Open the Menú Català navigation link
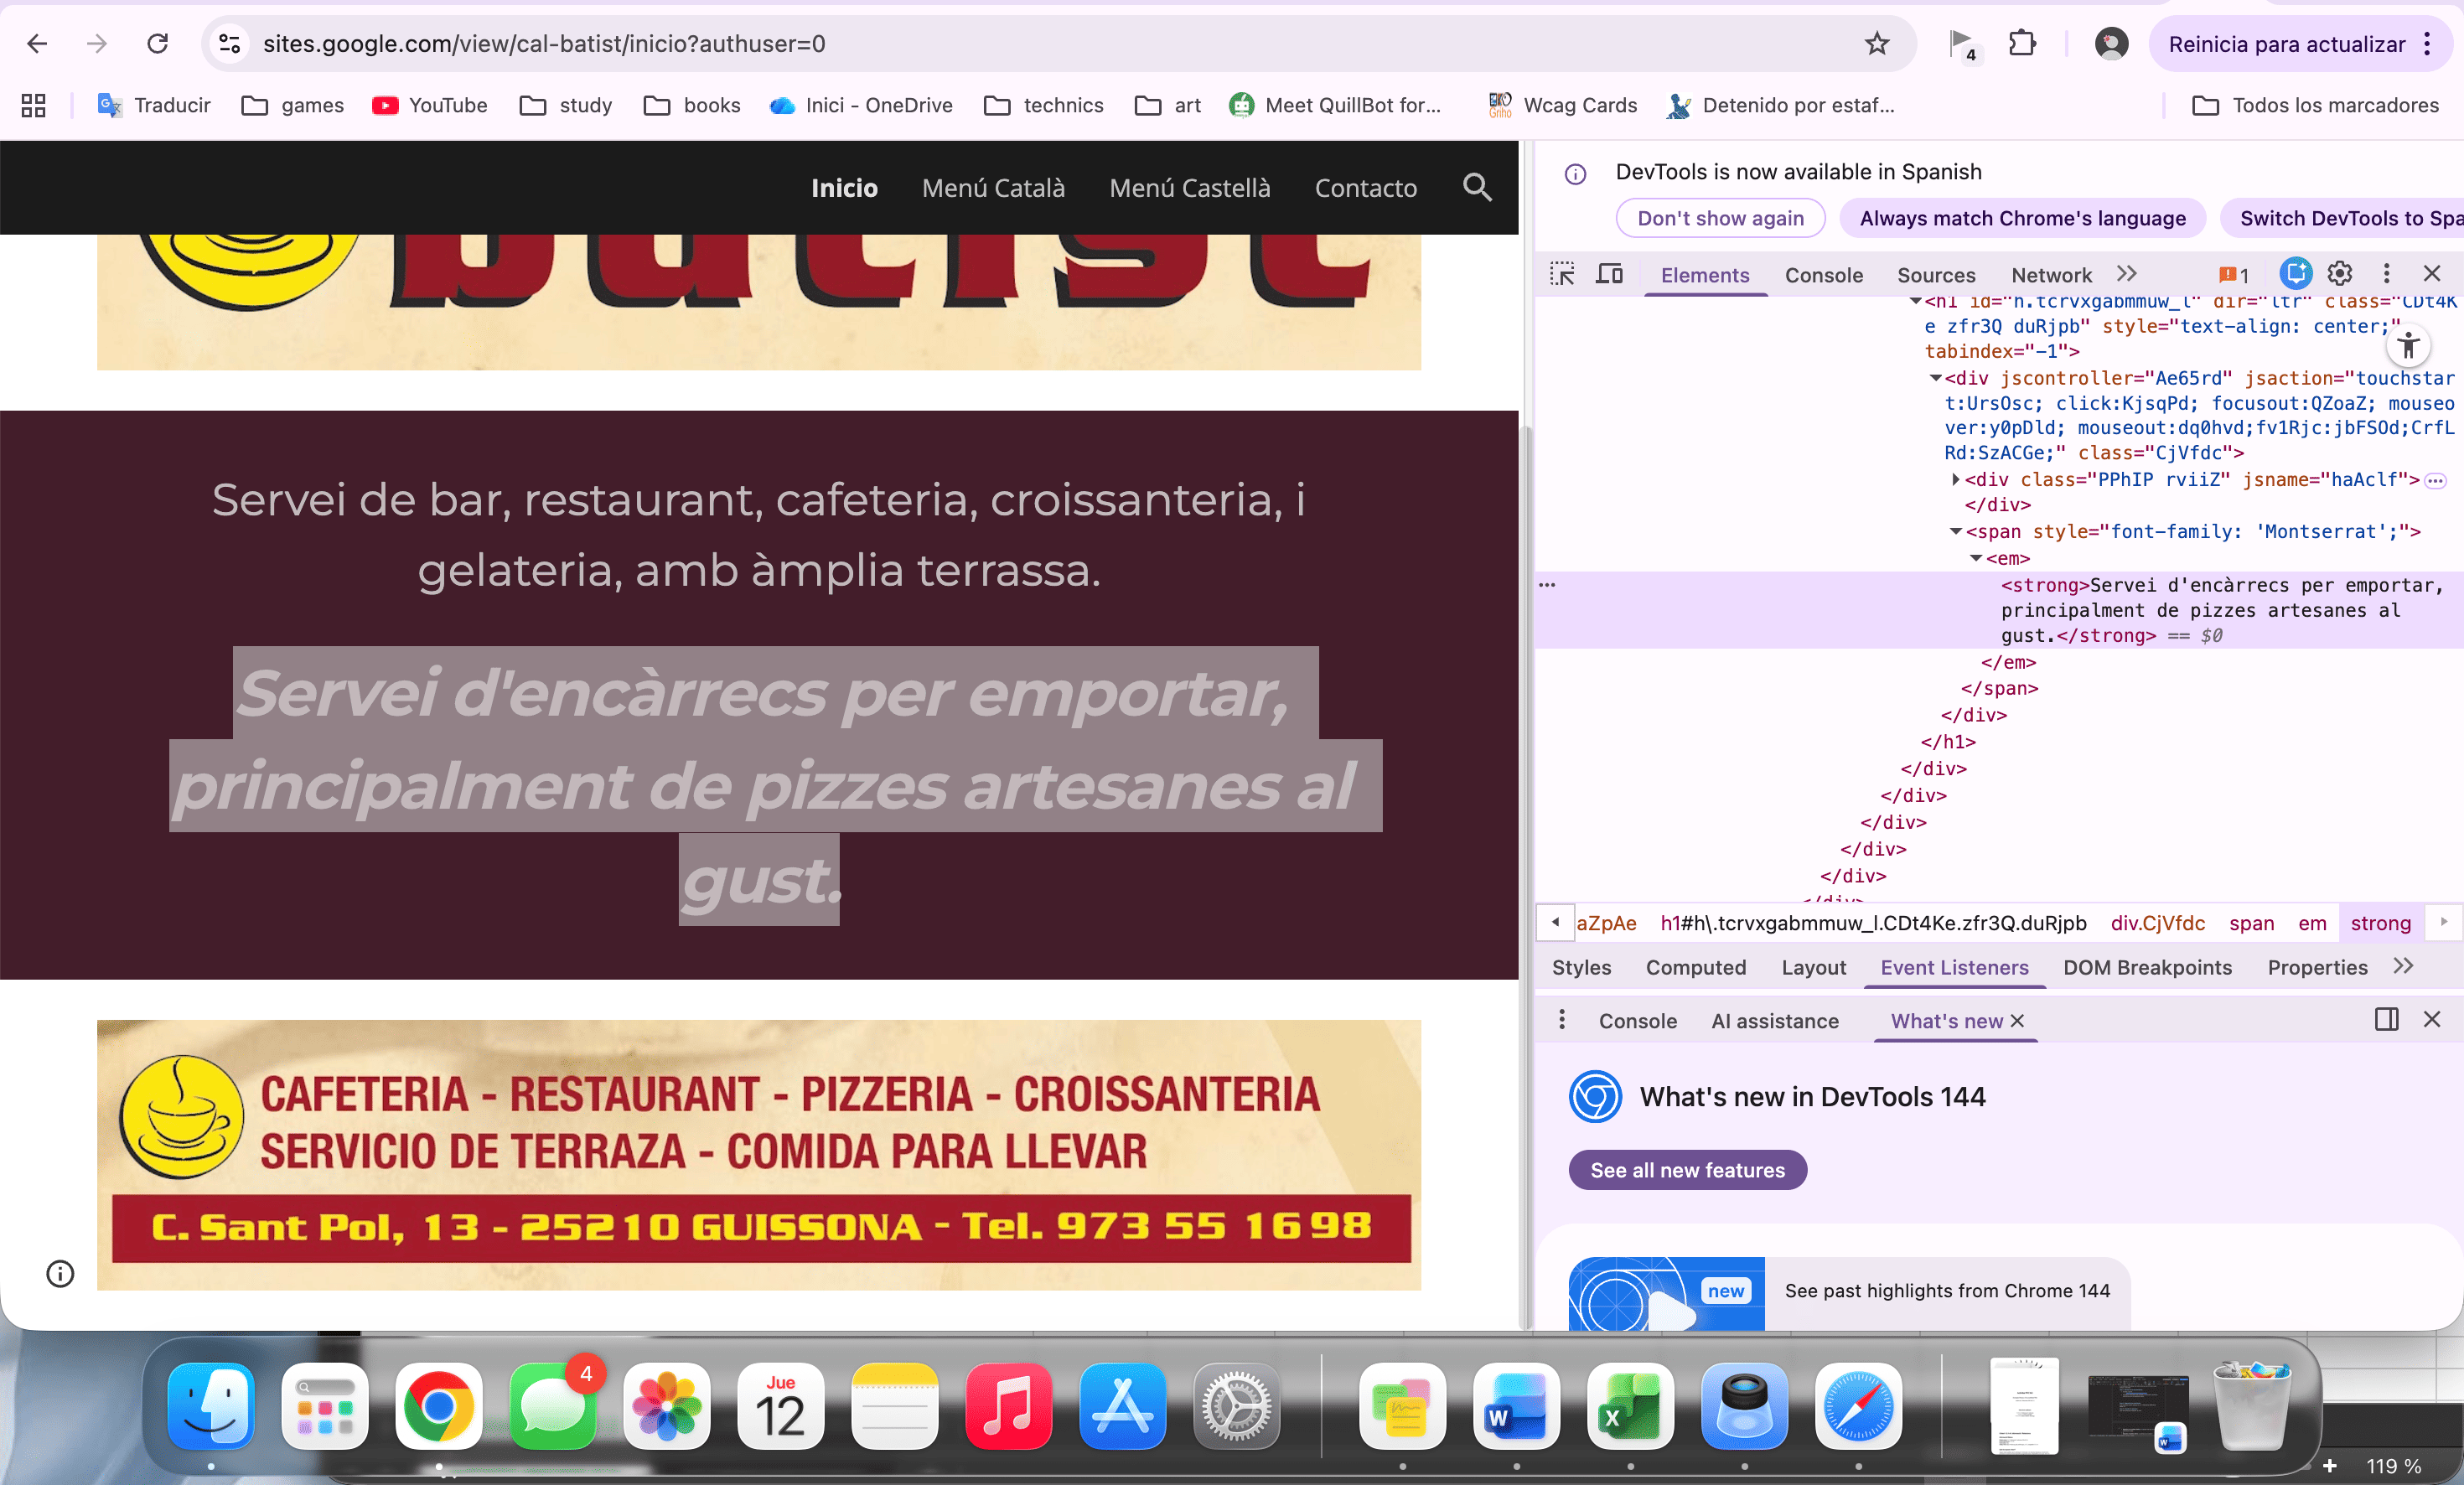The height and width of the screenshot is (1485, 2464). (993, 188)
